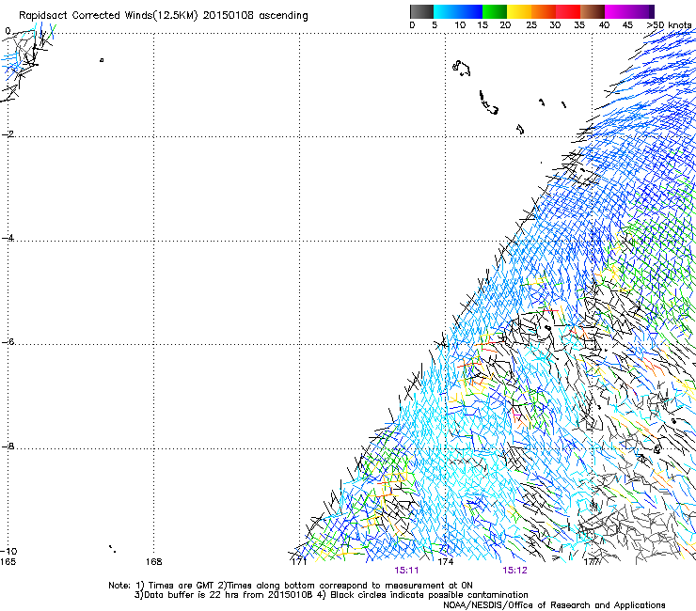Click the gray 0-5 knots color swatch

tap(421, 11)
